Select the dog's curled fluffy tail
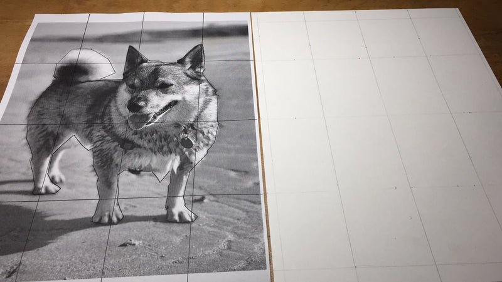 point(84,66)
